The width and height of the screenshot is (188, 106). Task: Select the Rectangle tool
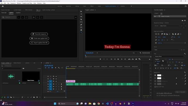pyautogui.click(x=81, y=27)
